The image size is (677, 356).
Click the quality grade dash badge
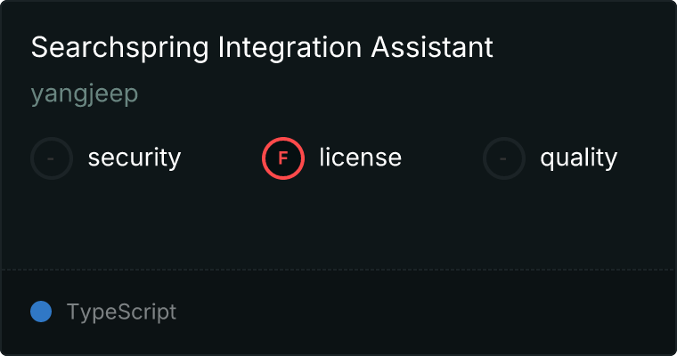(504, 158)
